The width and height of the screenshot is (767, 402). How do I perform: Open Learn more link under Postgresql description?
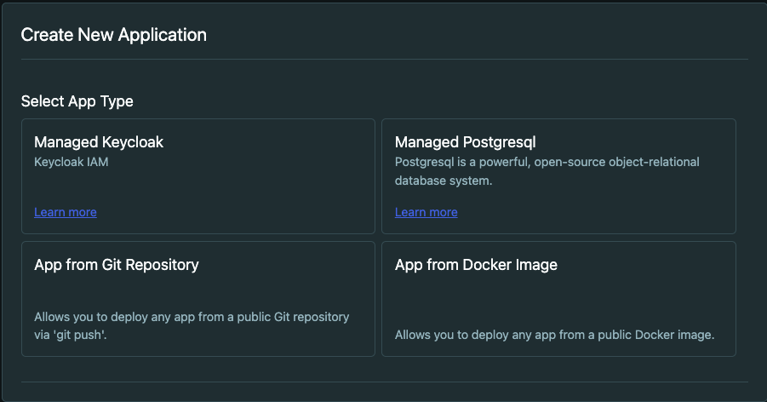[426, 212]
